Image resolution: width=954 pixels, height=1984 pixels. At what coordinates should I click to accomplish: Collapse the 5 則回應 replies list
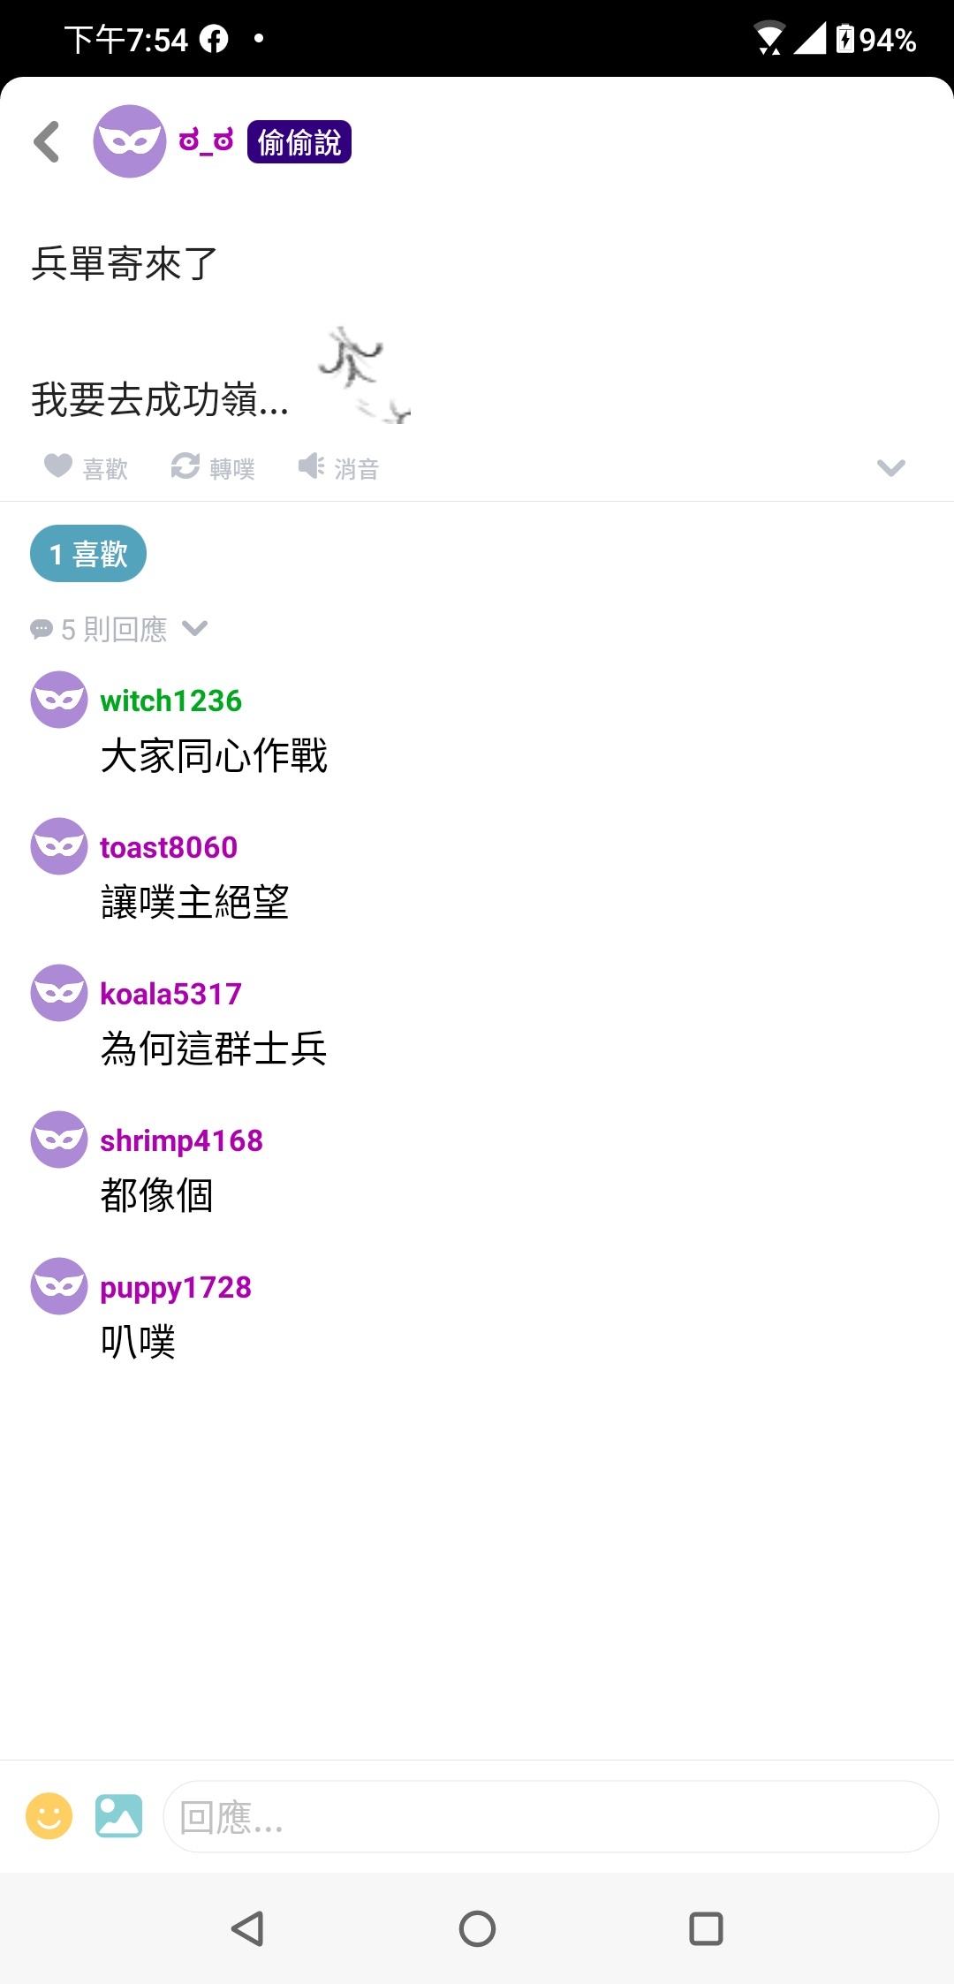(x=119, y=629)
